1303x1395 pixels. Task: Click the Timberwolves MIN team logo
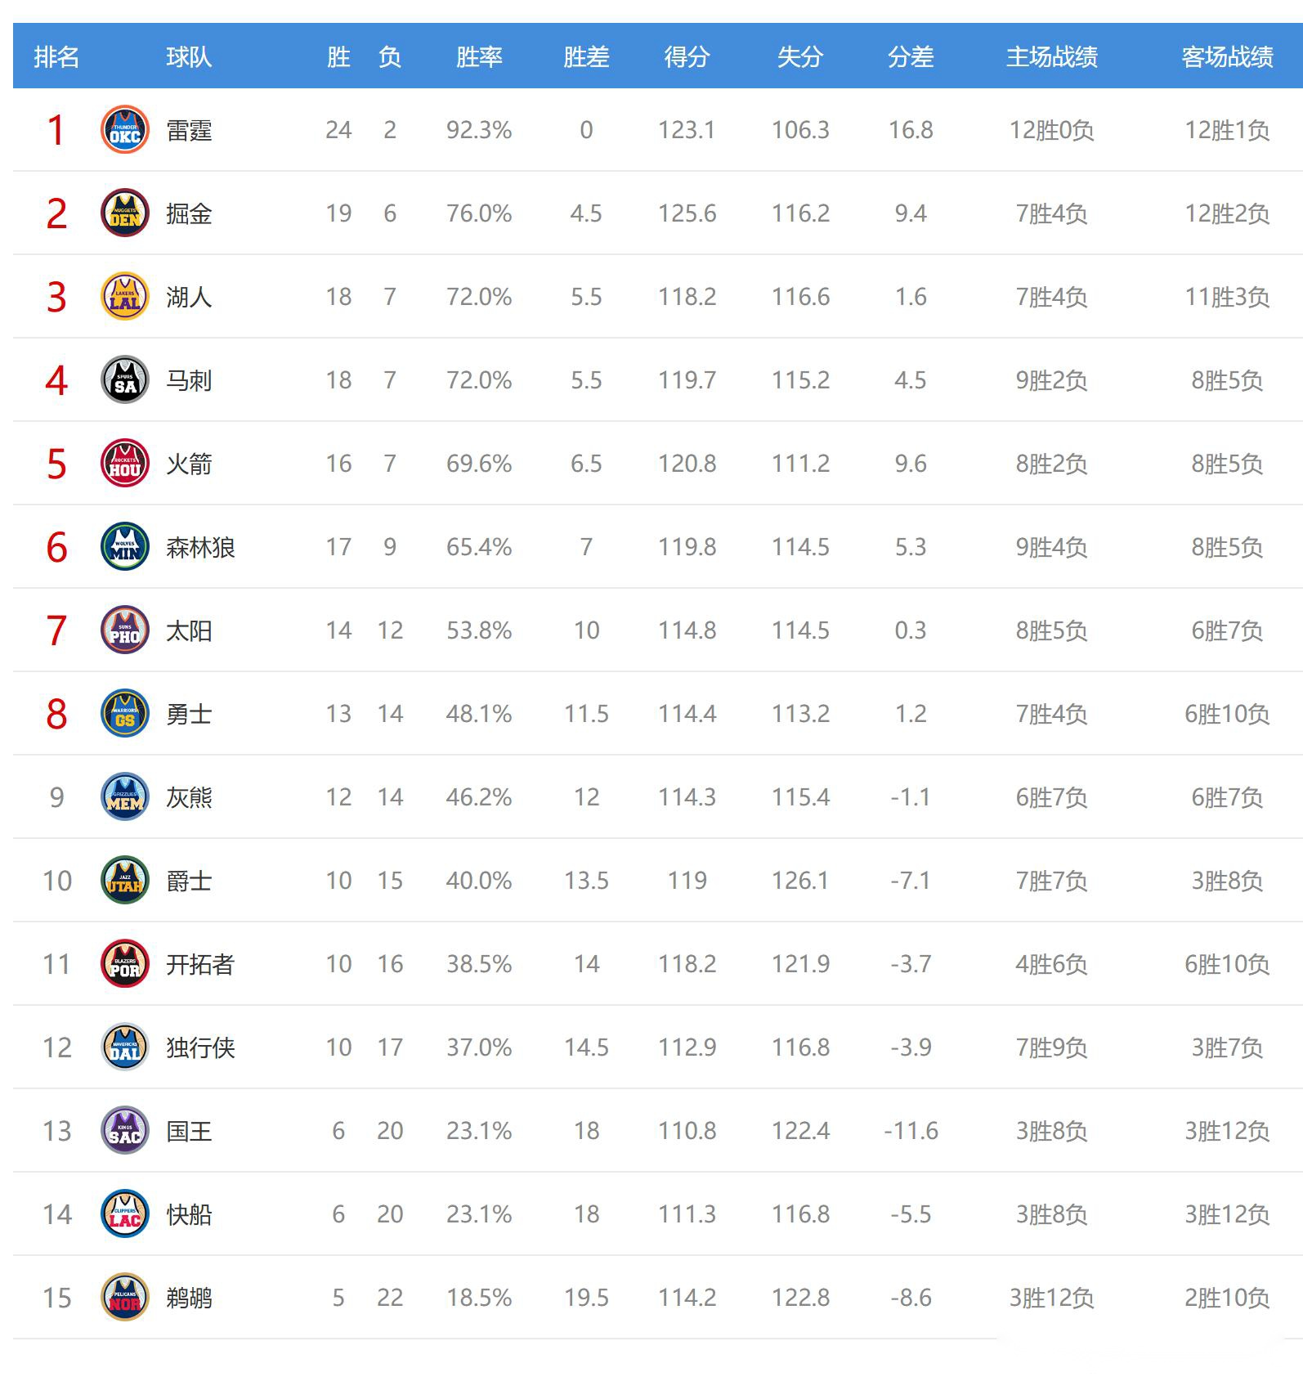[124, 547]
